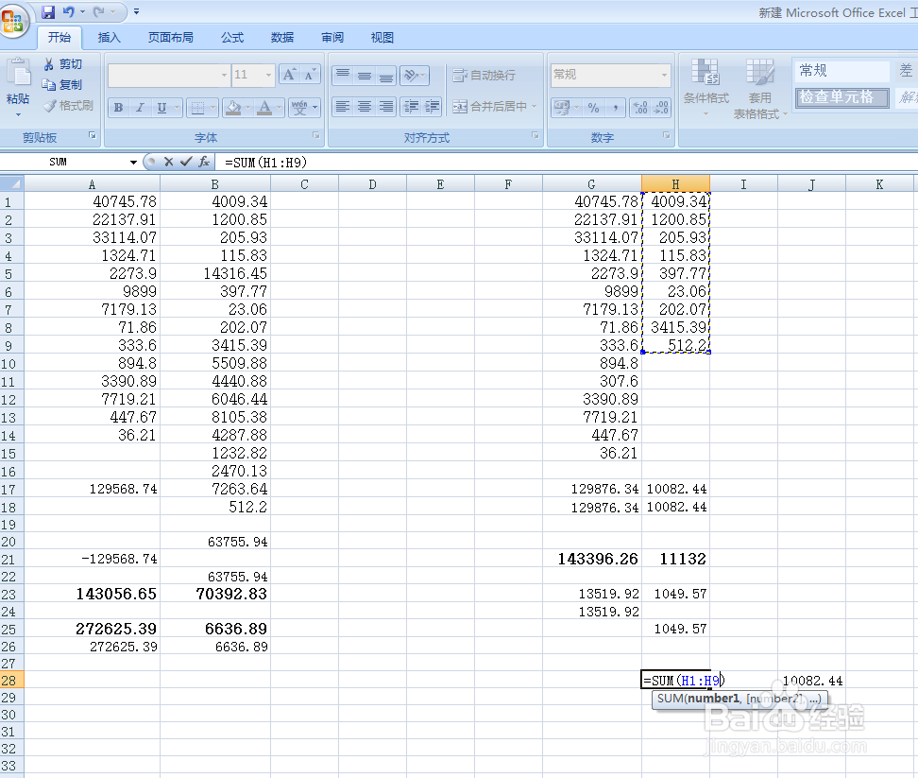
Task: Open the font color dropdown arrow
Action: tap(280, 108)
